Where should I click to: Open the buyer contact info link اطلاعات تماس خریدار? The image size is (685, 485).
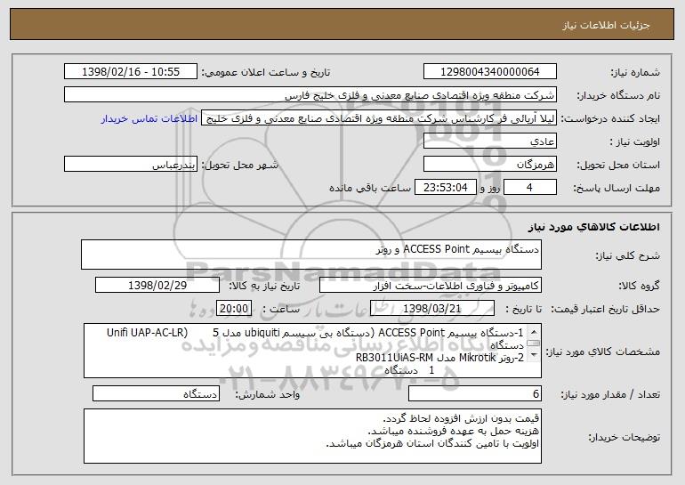tap(149, 118)
